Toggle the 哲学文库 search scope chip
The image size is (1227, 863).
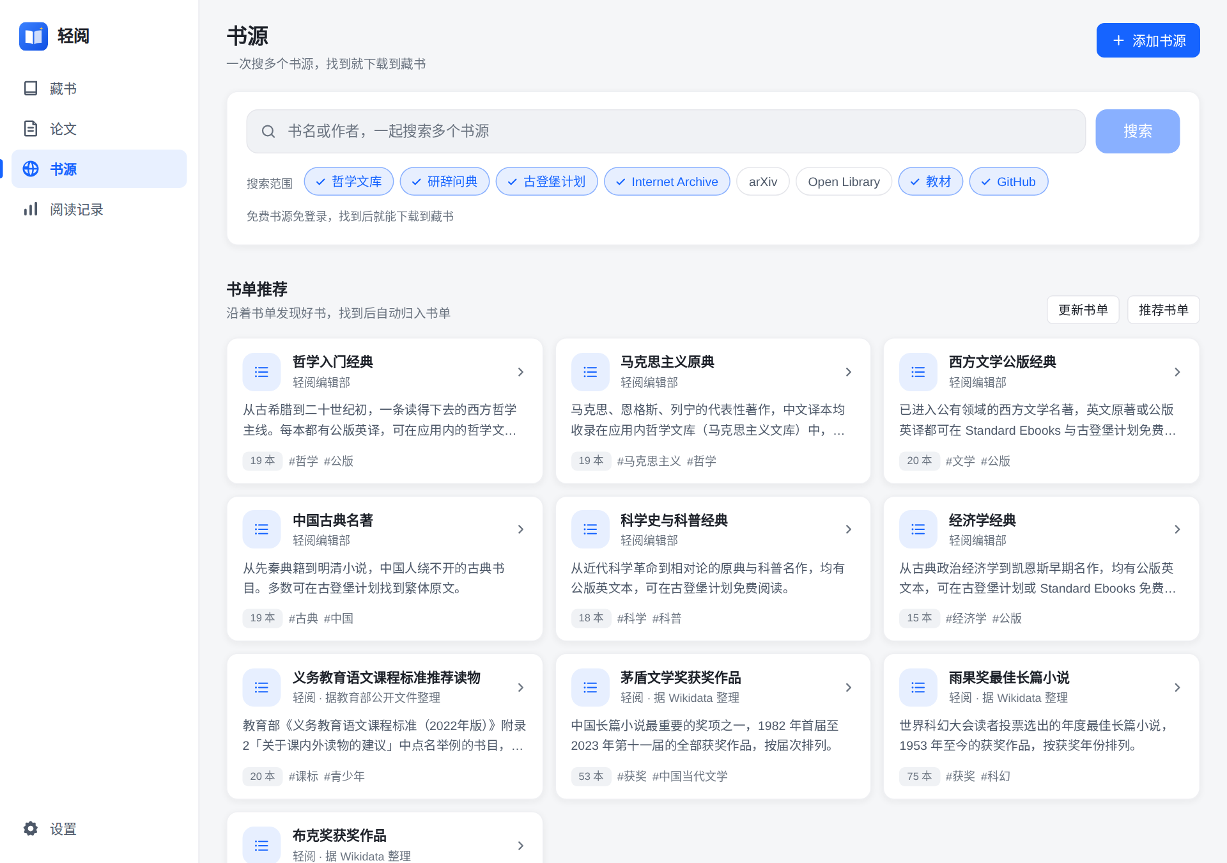point(349,182)
